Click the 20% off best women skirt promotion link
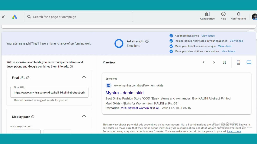The height and width of the screenshot is (144, 257). [140, 108]
